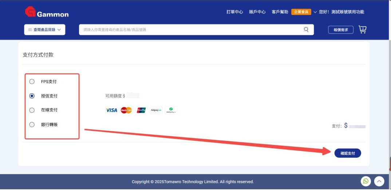
Task: Click the product search input field
Action: 189,29
